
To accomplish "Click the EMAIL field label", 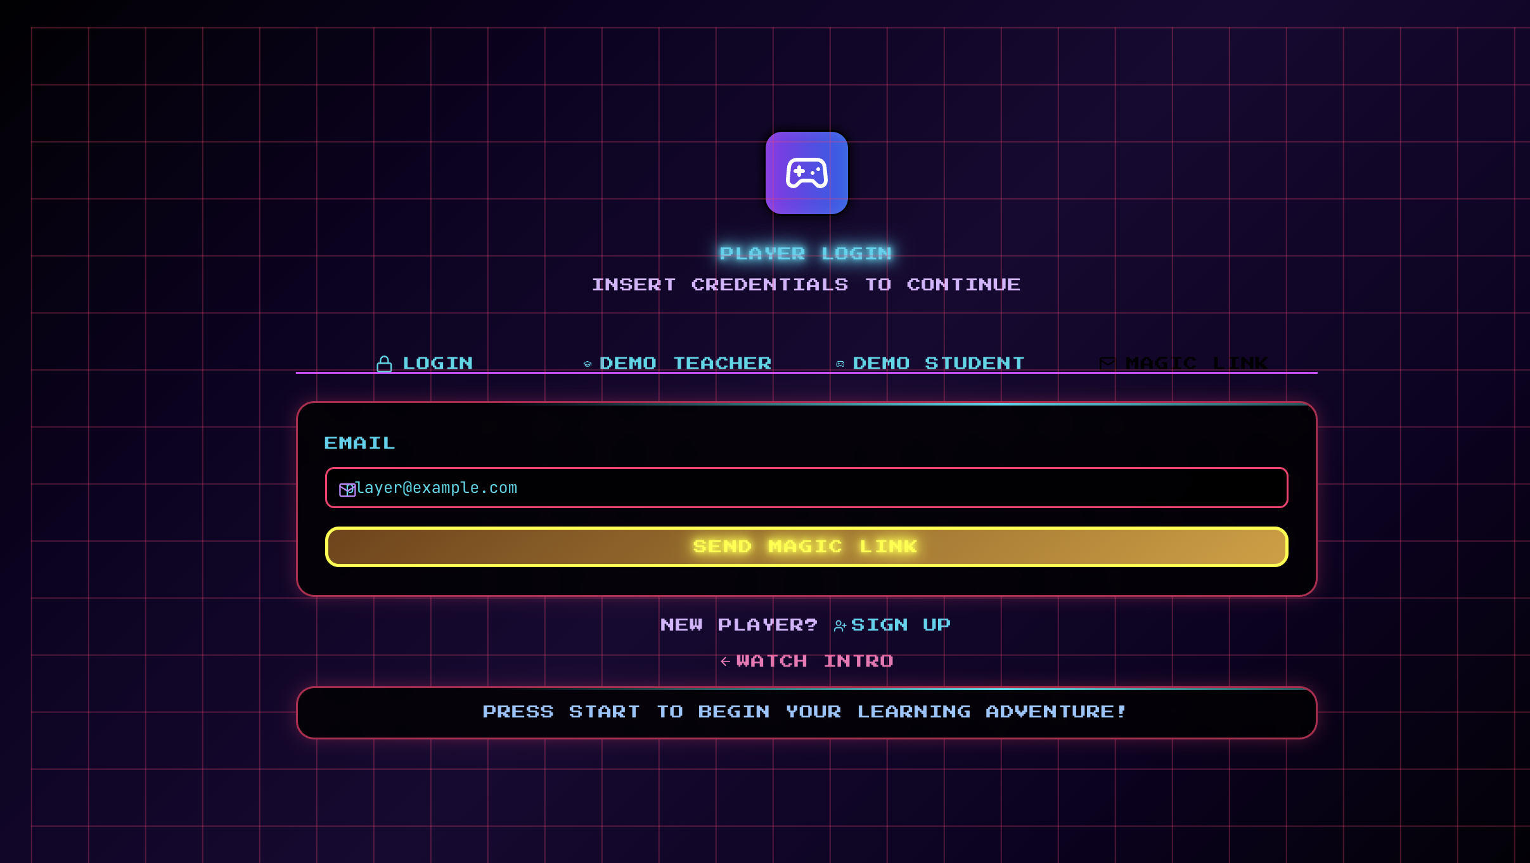I will 359,443.
